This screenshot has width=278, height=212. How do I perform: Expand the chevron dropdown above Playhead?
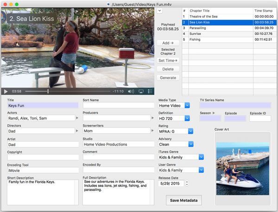coord(159,10)
